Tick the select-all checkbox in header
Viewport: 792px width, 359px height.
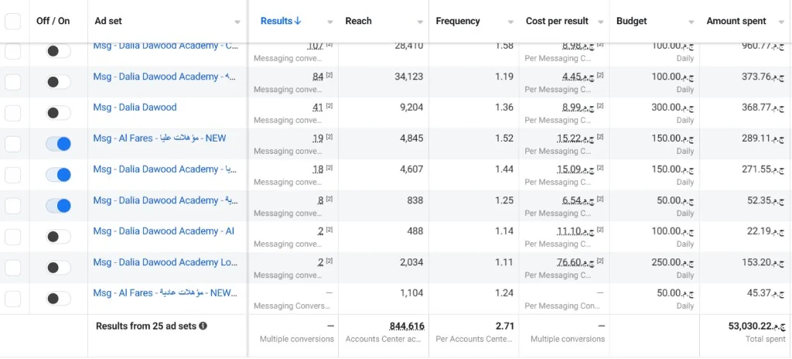click(x=12, y=21)
